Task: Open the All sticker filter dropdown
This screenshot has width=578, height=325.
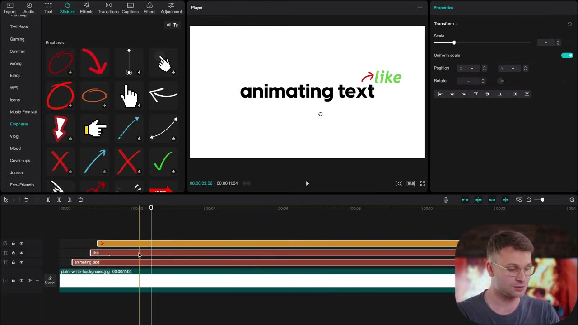Action: (172, 25)
